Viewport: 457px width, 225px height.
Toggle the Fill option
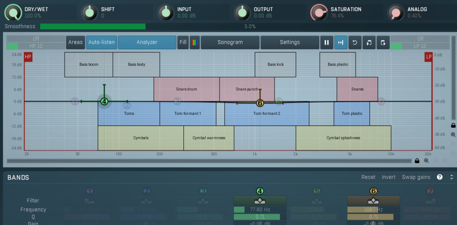click(183, 42)
